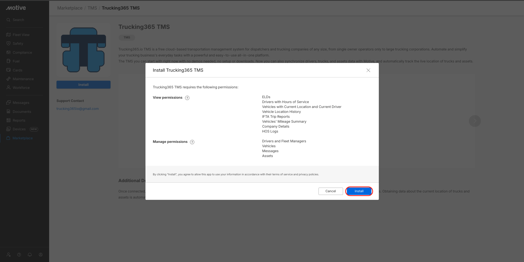524x262 pixels.
Task: Open the Maintenance menu item
Action: (23, 79)
